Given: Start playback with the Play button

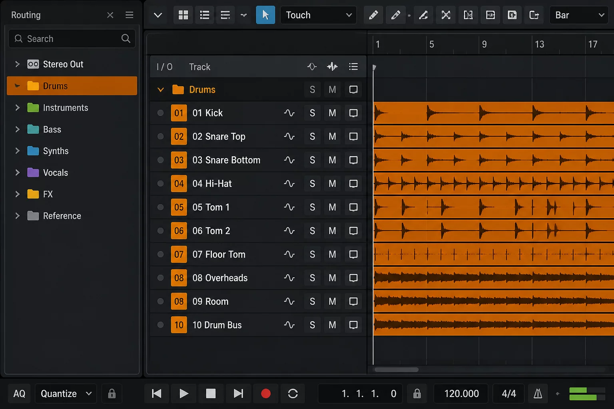Looking at the screenshot, I should tap(183, 394).
